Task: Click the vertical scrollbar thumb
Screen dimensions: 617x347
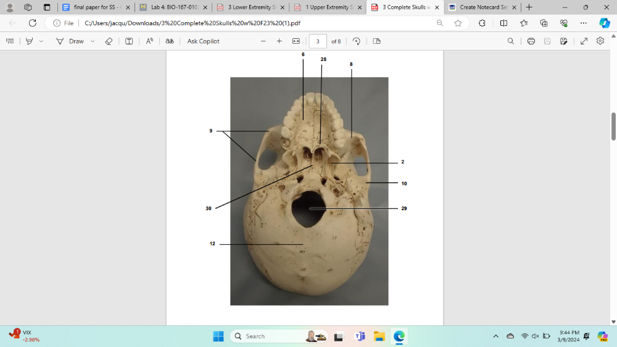Action: click(613, 126)
